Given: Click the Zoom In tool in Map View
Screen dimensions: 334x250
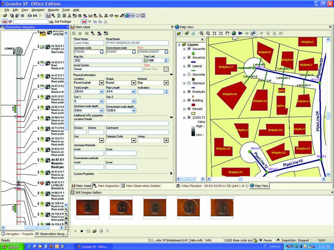Looking at the screenshot, I should click(x=201, y=33).
